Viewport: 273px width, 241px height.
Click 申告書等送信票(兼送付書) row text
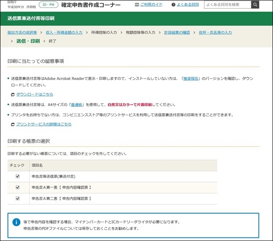tap(53, 177)
